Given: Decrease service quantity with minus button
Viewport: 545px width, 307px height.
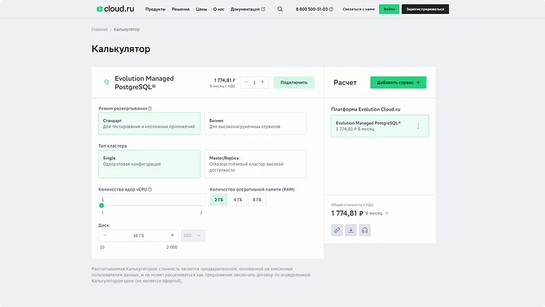Looking at the screenshot, I should click(x=246, y=82).
